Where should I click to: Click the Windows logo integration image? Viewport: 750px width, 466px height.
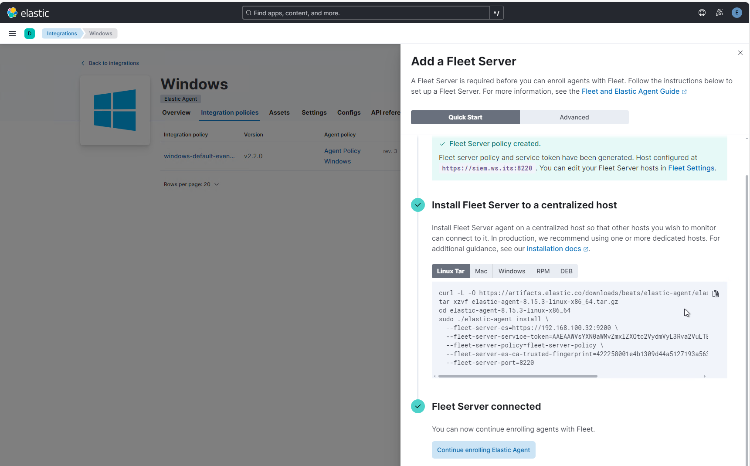tap(115, 110)
